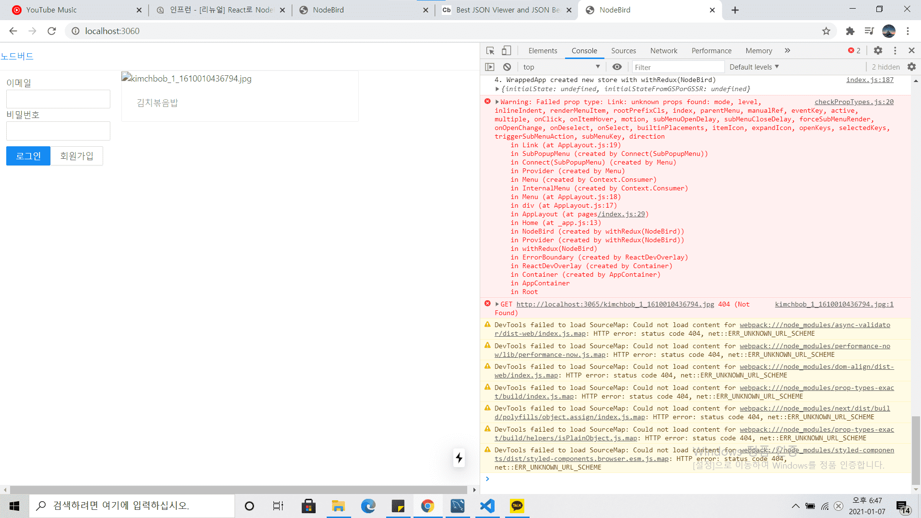
Task: Reload the localhost page
Action: coord(52,31)
